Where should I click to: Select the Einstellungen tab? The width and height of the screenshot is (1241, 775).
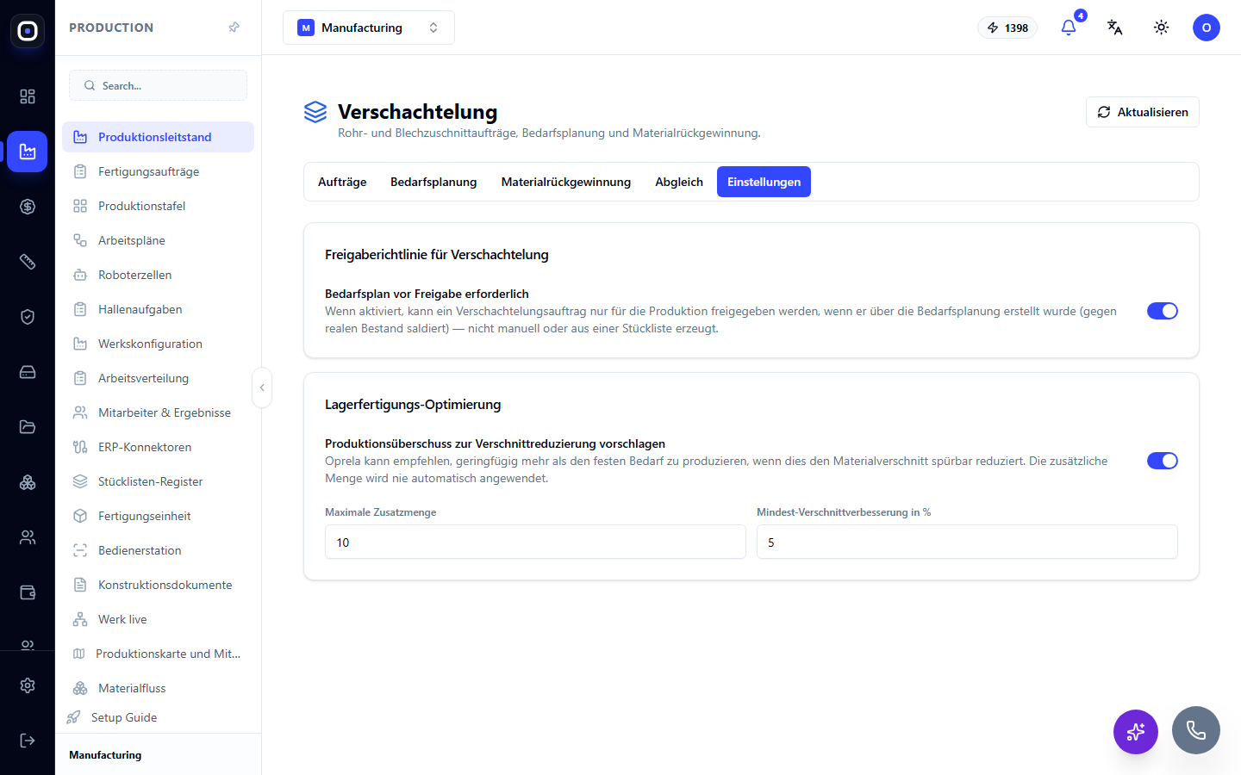click(x=764, y=182)
